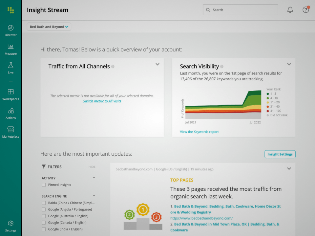Open Insight Settings

click(280, 154)
